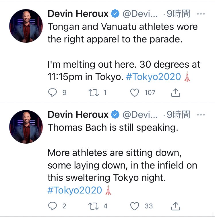Open Devin Heroux avatar on the first tweet
The width and height of the screenshot is (215, 217).
click(26, 26)
